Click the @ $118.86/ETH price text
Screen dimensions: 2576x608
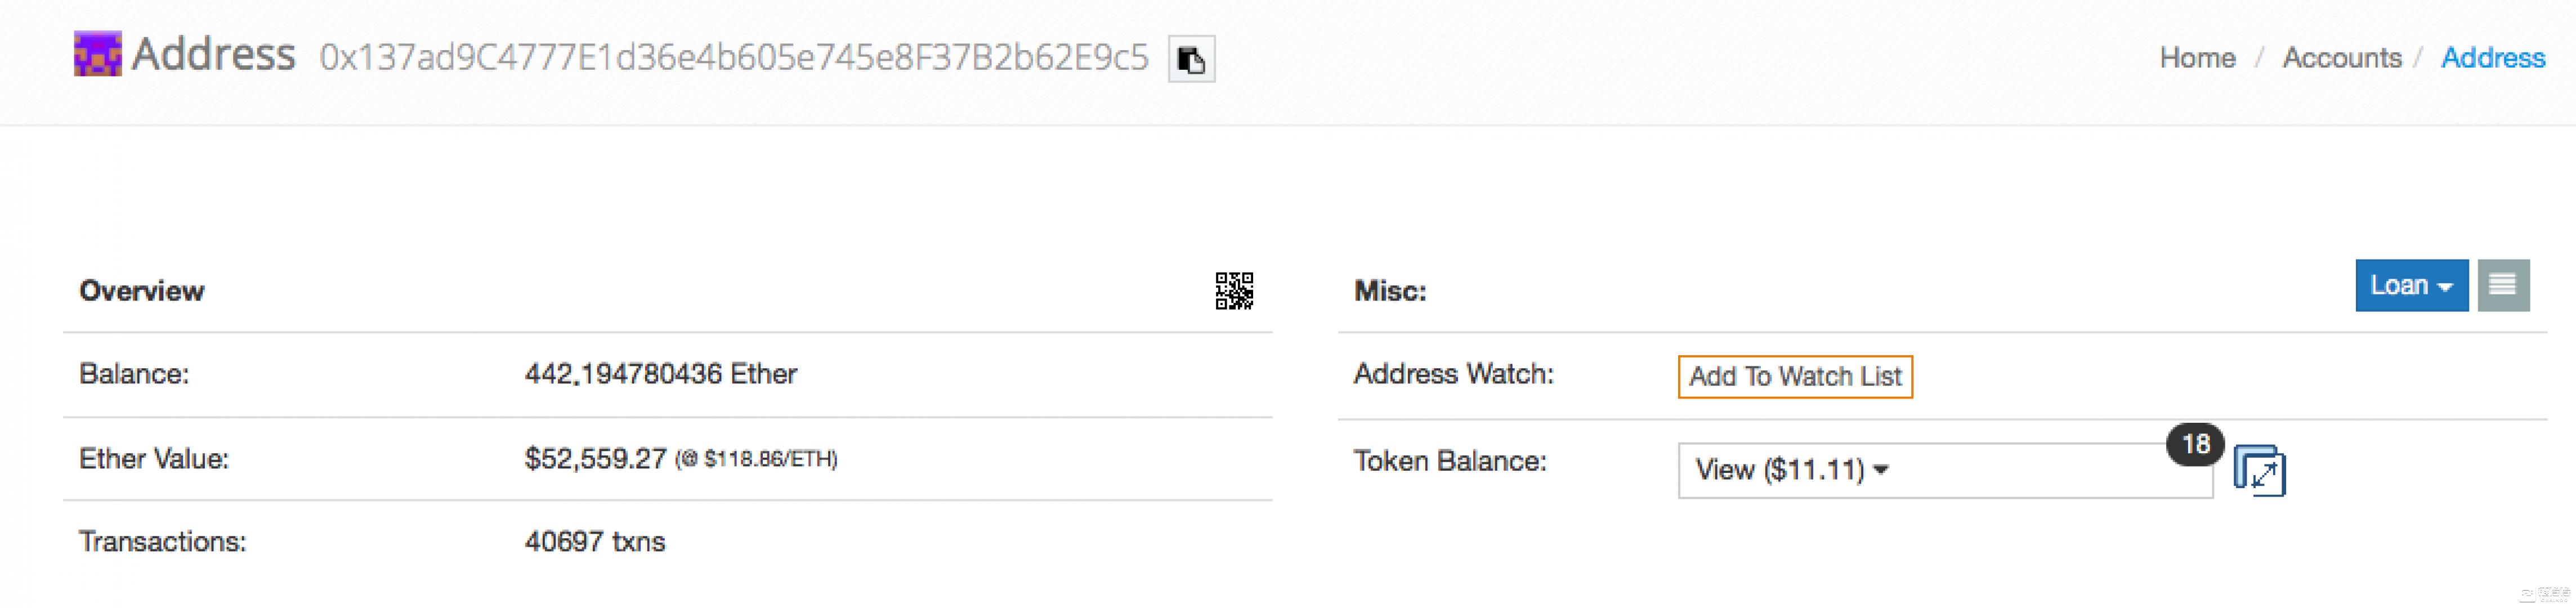pos(756,459)
